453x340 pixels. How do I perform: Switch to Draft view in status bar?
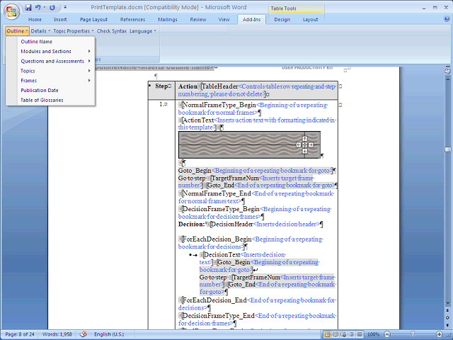pos(360,334)
